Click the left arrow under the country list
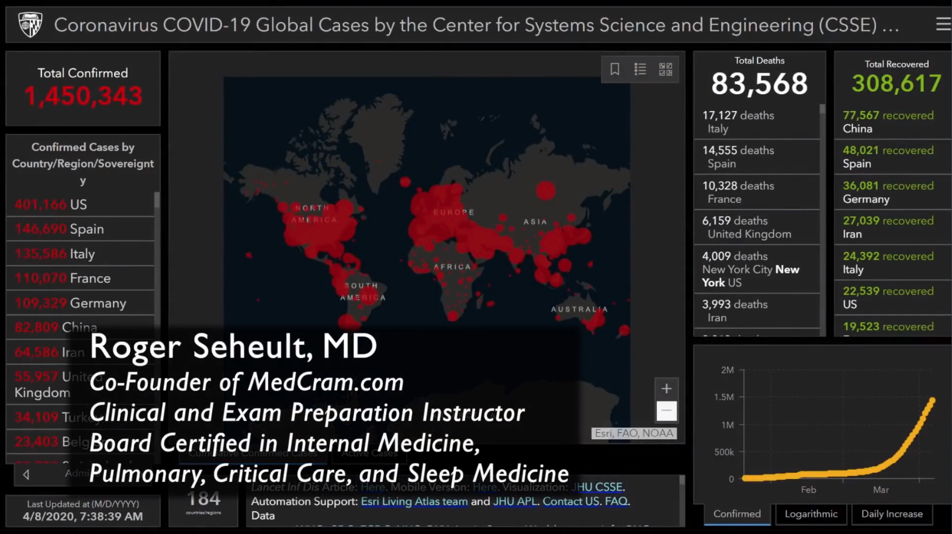 26,474
